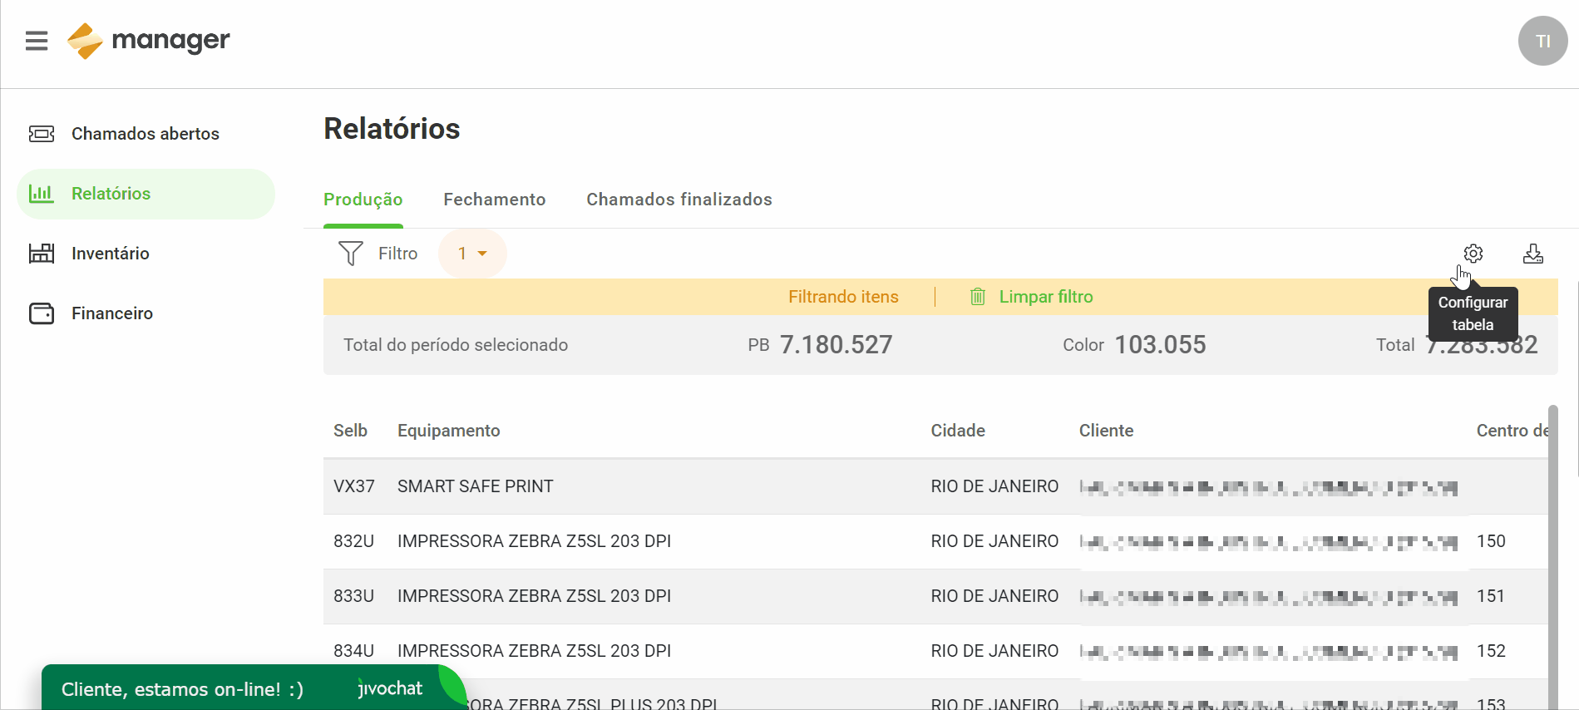Click Limpar filtro to clear filters
Screen dimensions: 1579x710
[x=1046, y=297]
